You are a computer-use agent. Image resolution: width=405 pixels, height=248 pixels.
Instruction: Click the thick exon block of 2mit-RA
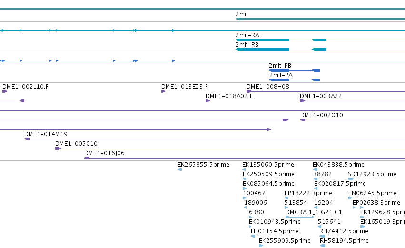262,40
